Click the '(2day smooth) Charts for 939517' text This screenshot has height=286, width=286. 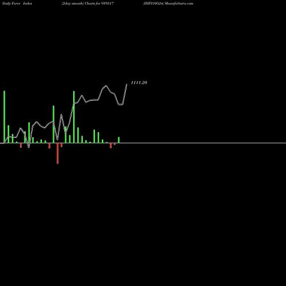coord(88,3)
